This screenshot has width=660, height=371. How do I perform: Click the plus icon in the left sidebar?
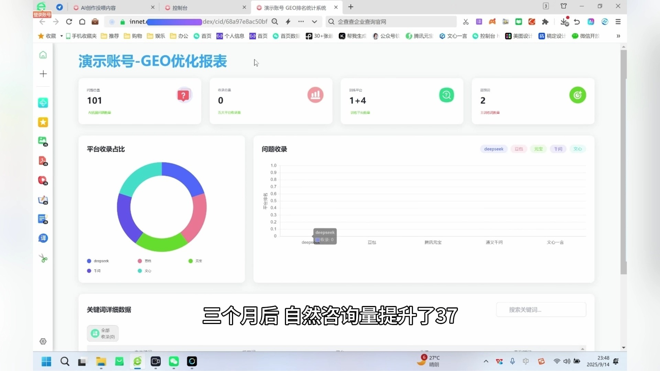(43, 74)
